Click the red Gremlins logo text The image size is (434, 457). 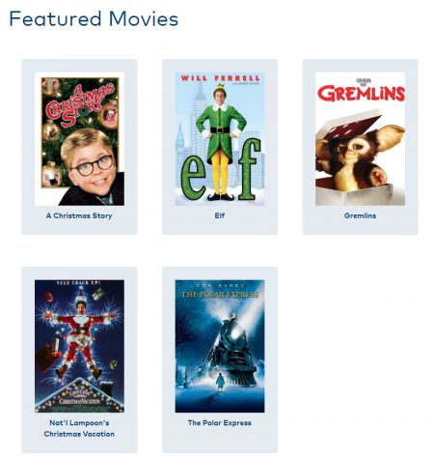coord(361,94)
